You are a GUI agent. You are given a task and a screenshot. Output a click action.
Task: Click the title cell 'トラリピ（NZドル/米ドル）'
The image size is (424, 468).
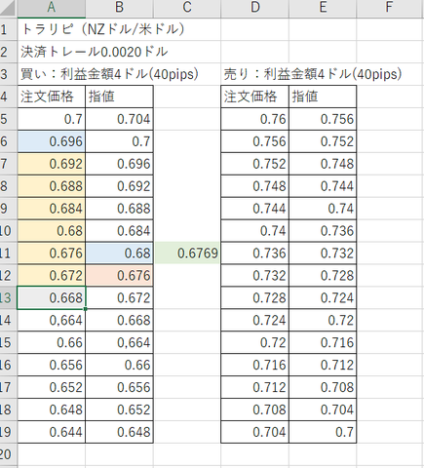[x=103, y=29]
